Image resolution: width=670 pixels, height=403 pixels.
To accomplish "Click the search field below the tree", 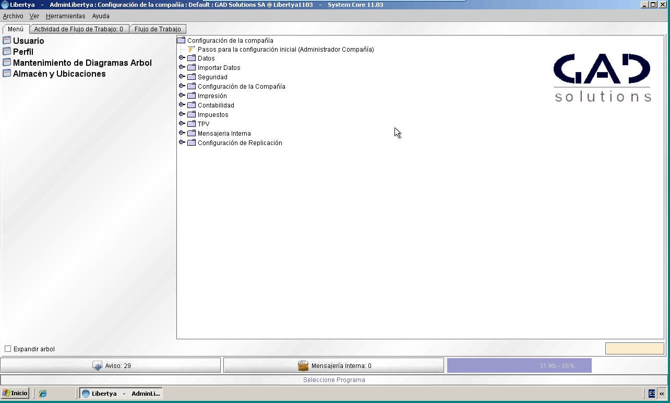I will pyautogui.click(x=635, y=349).
